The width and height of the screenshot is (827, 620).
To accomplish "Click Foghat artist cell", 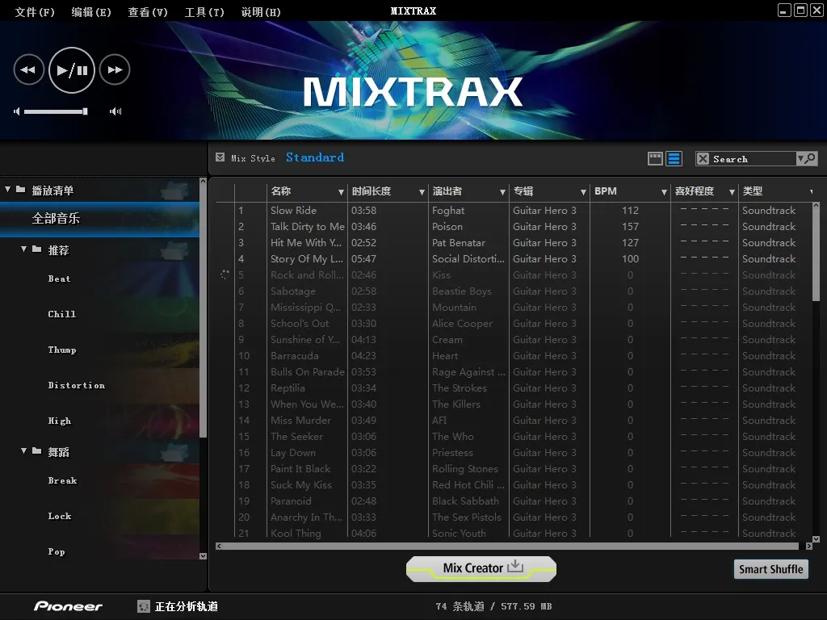I will [x=448, y=211].
